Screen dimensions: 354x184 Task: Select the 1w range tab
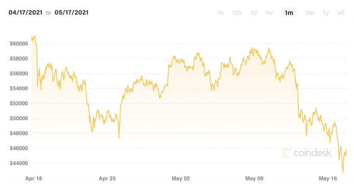point(269,13)
